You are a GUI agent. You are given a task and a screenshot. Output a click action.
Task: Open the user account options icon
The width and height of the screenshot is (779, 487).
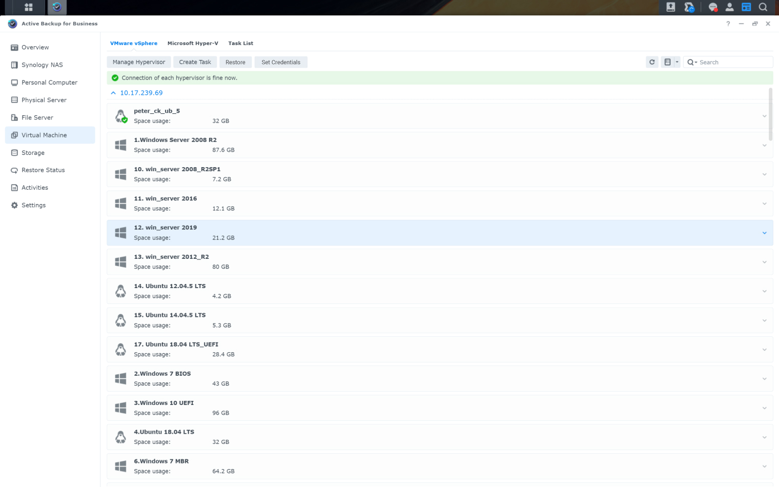pos(729,7)
